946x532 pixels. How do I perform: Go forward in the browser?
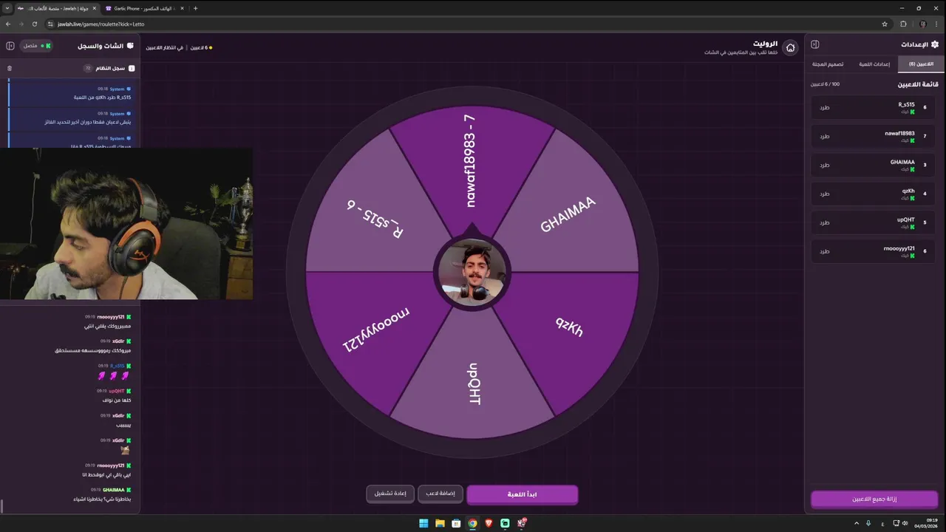pyautogui.click(x=21, y=24)
